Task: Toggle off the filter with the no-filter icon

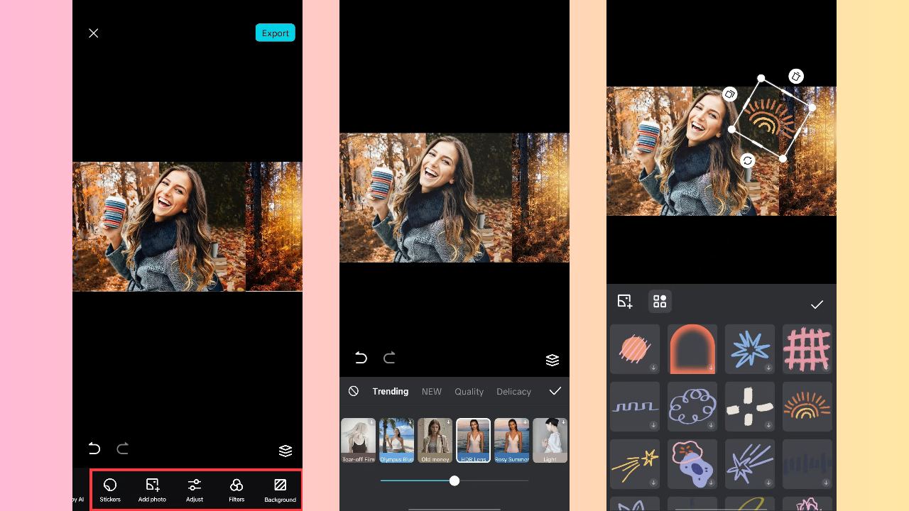Action: tap(353, 391)
